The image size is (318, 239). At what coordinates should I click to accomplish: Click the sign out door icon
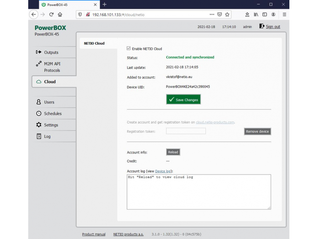coord(262,26)
